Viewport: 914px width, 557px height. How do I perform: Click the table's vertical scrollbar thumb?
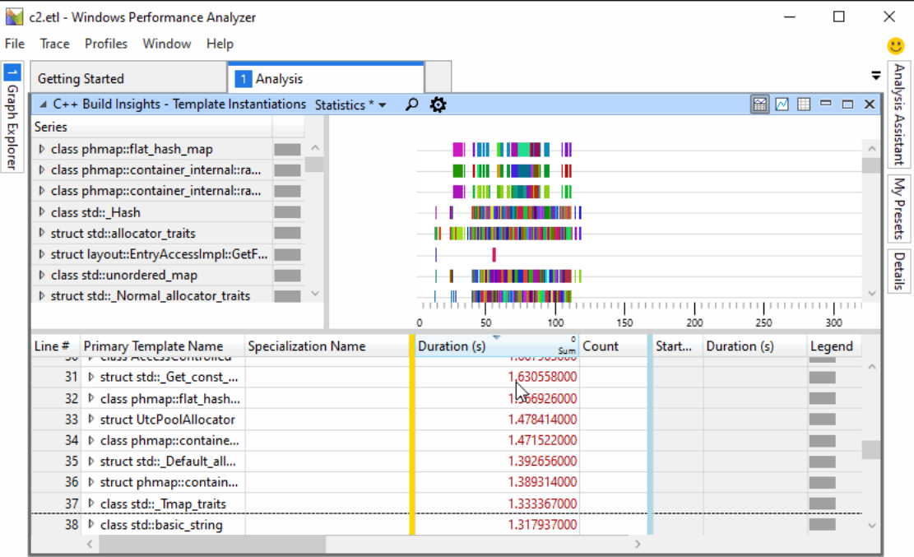point(871,450)
